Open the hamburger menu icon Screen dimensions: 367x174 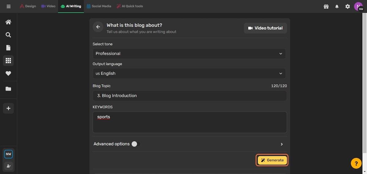click(8, 6)
